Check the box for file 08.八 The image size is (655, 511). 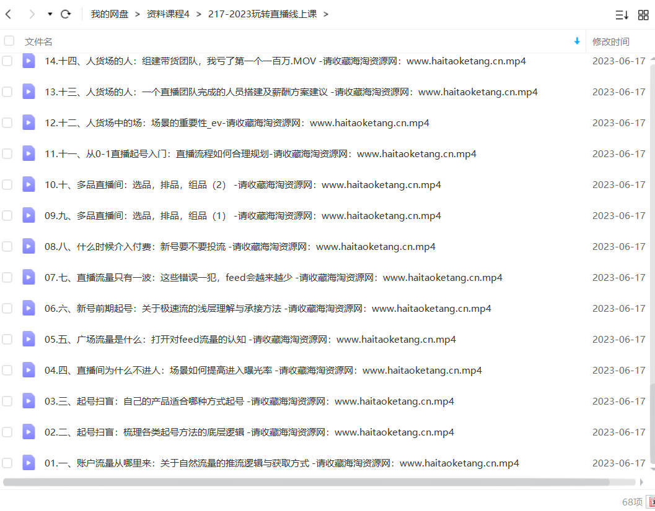click(7, 247)
